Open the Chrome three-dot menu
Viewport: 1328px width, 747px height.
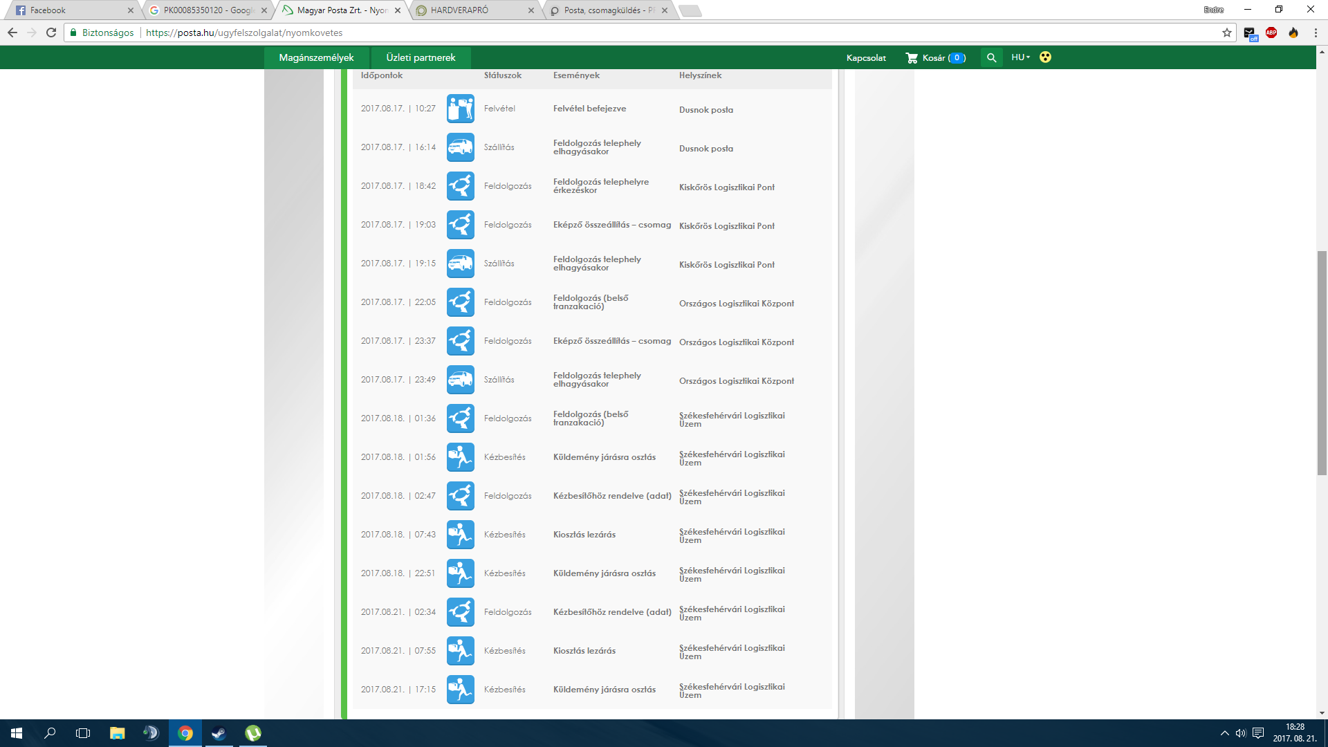(x=1316, y=33)
